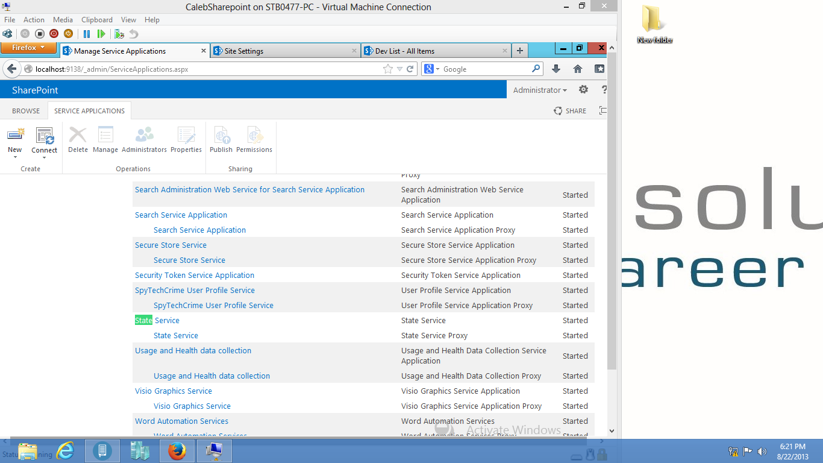Bookmark this page with the star icon
Screen dimensions: 823x463
pos(388,69)
